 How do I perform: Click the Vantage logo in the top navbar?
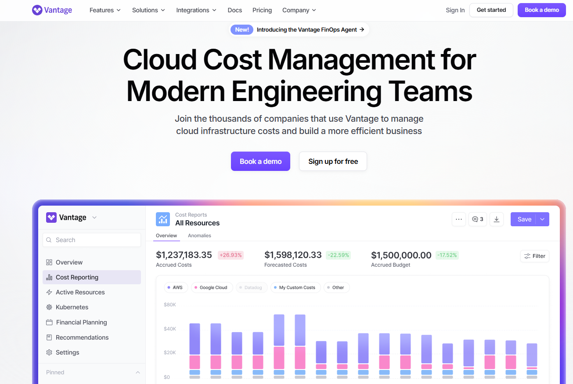(52, 10)
